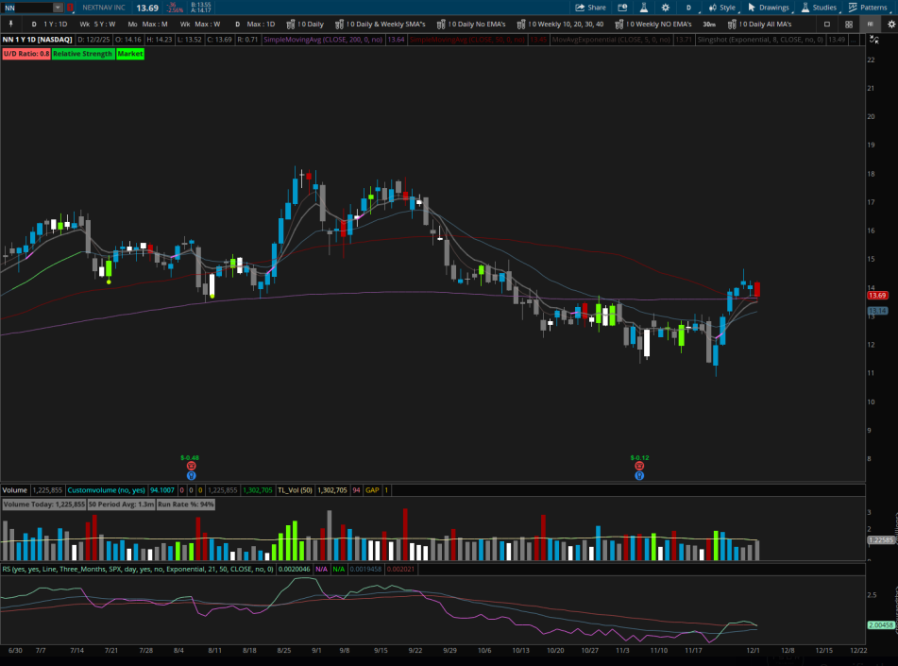898x666 pixels.
Task: Open the Studies menu
Action: click(819, 8)
